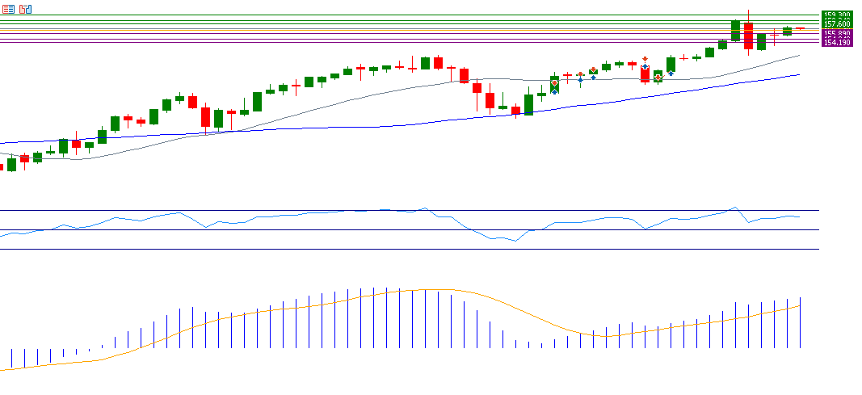
Task: Click the first green candle at far left
Action: [11, 164]
